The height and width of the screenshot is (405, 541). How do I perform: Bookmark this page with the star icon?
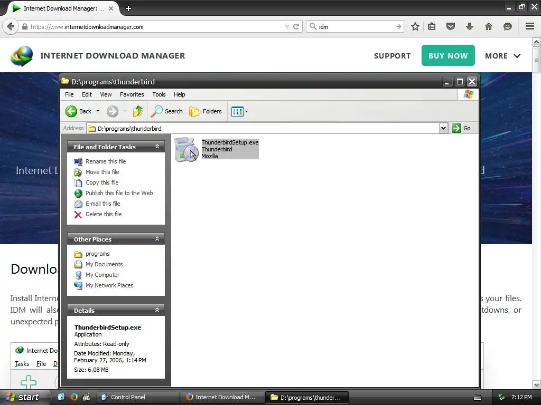[x=415, y=26]
